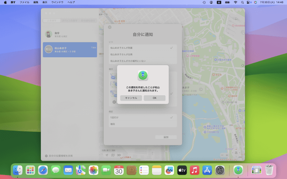Click the user account icon in menu bar
Image resolution: width=287 pixels, height=179 pixels.
point(211,3)
